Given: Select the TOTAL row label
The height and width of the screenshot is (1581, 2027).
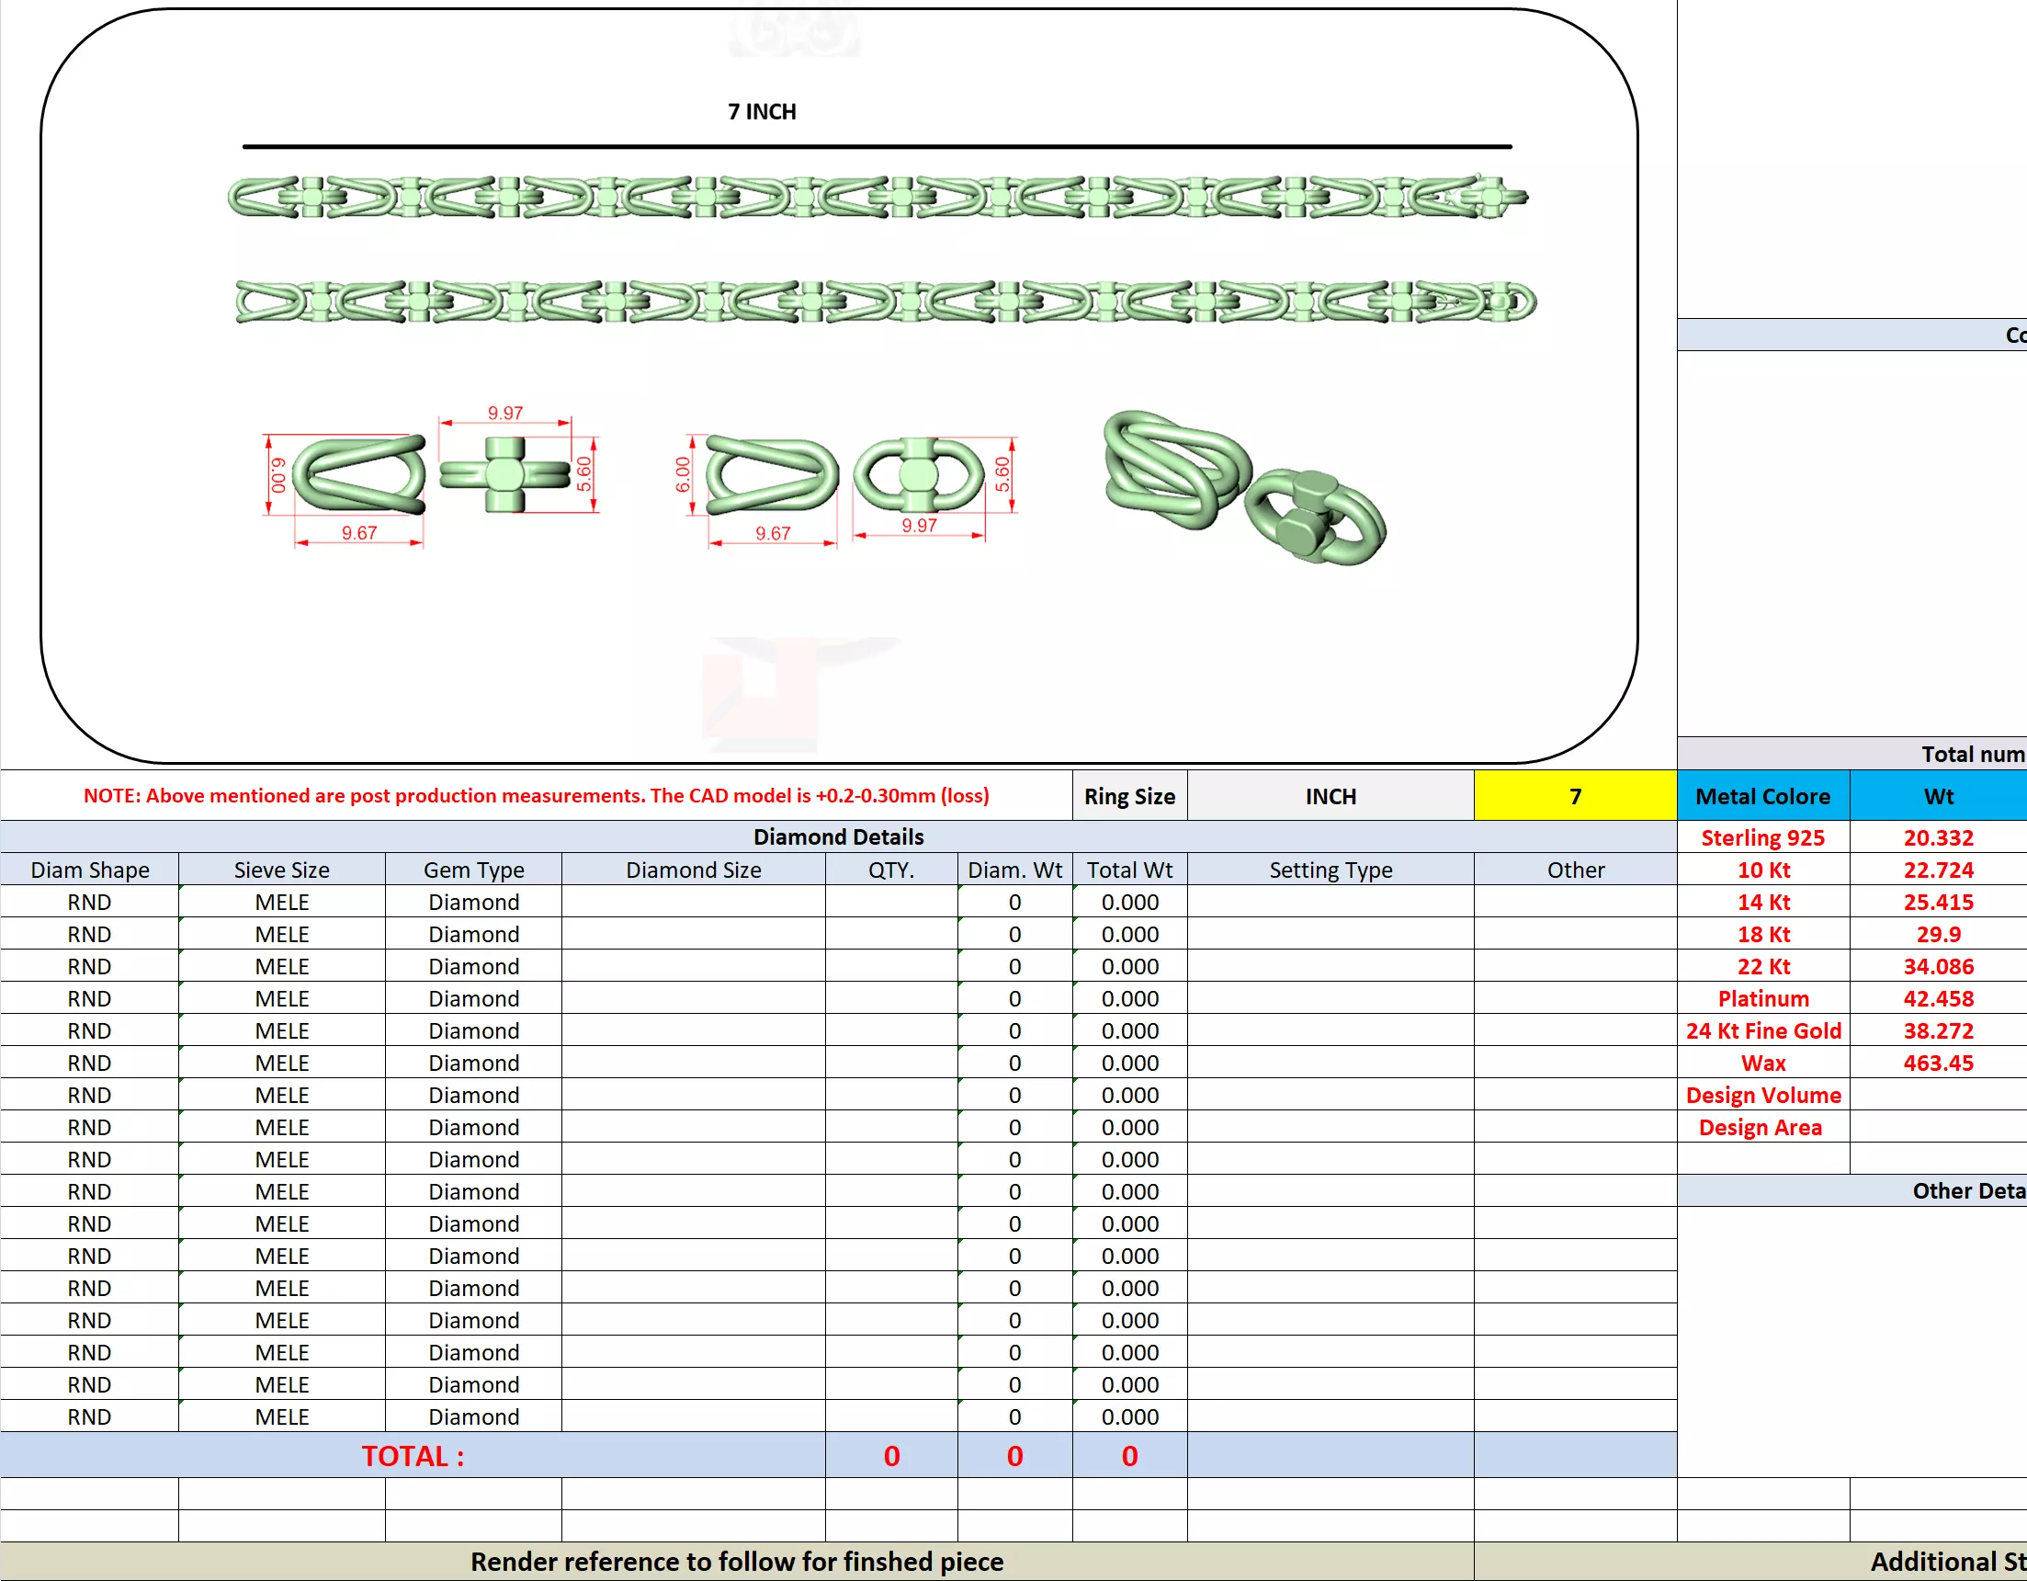Looking at the screenshot, I should click(x=412, y=1455).
